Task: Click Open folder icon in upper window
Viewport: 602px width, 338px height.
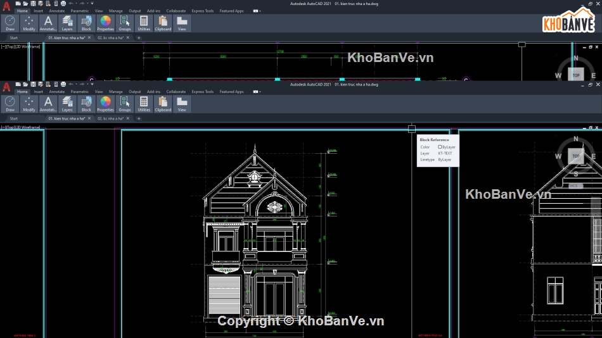Action: [x=25, y=3]
